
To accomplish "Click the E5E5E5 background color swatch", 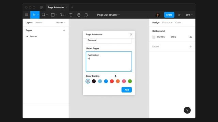I will tap(154, 37).
